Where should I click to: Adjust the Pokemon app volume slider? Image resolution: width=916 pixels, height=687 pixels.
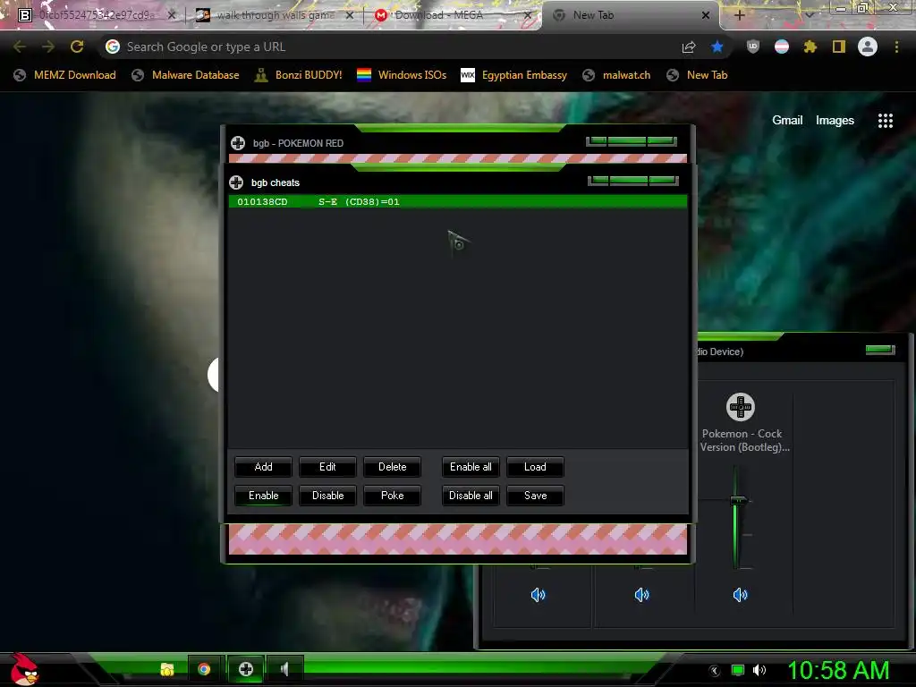[738, 500]
